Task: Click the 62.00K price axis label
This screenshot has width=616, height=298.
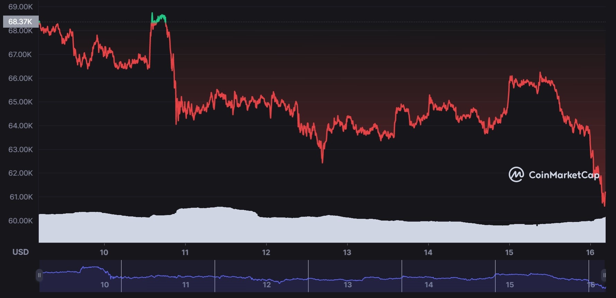Action: click(x=20, y=173)
